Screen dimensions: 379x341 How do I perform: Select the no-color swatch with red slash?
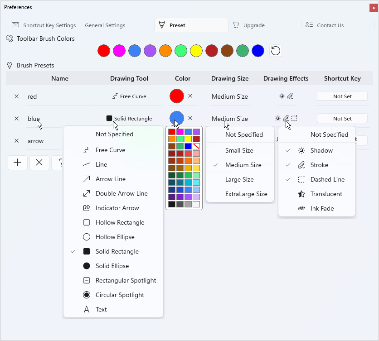(196, 146)
